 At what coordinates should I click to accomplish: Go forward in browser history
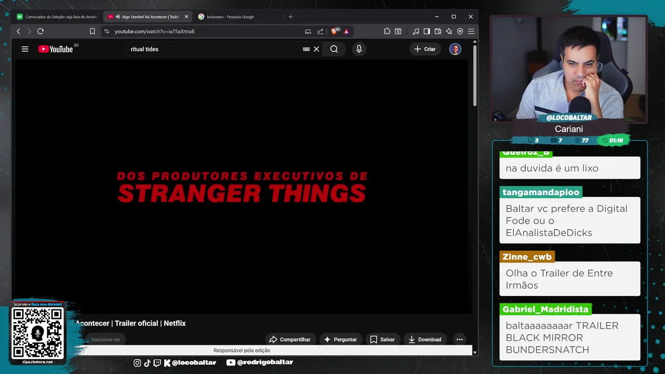pos(29,31)
